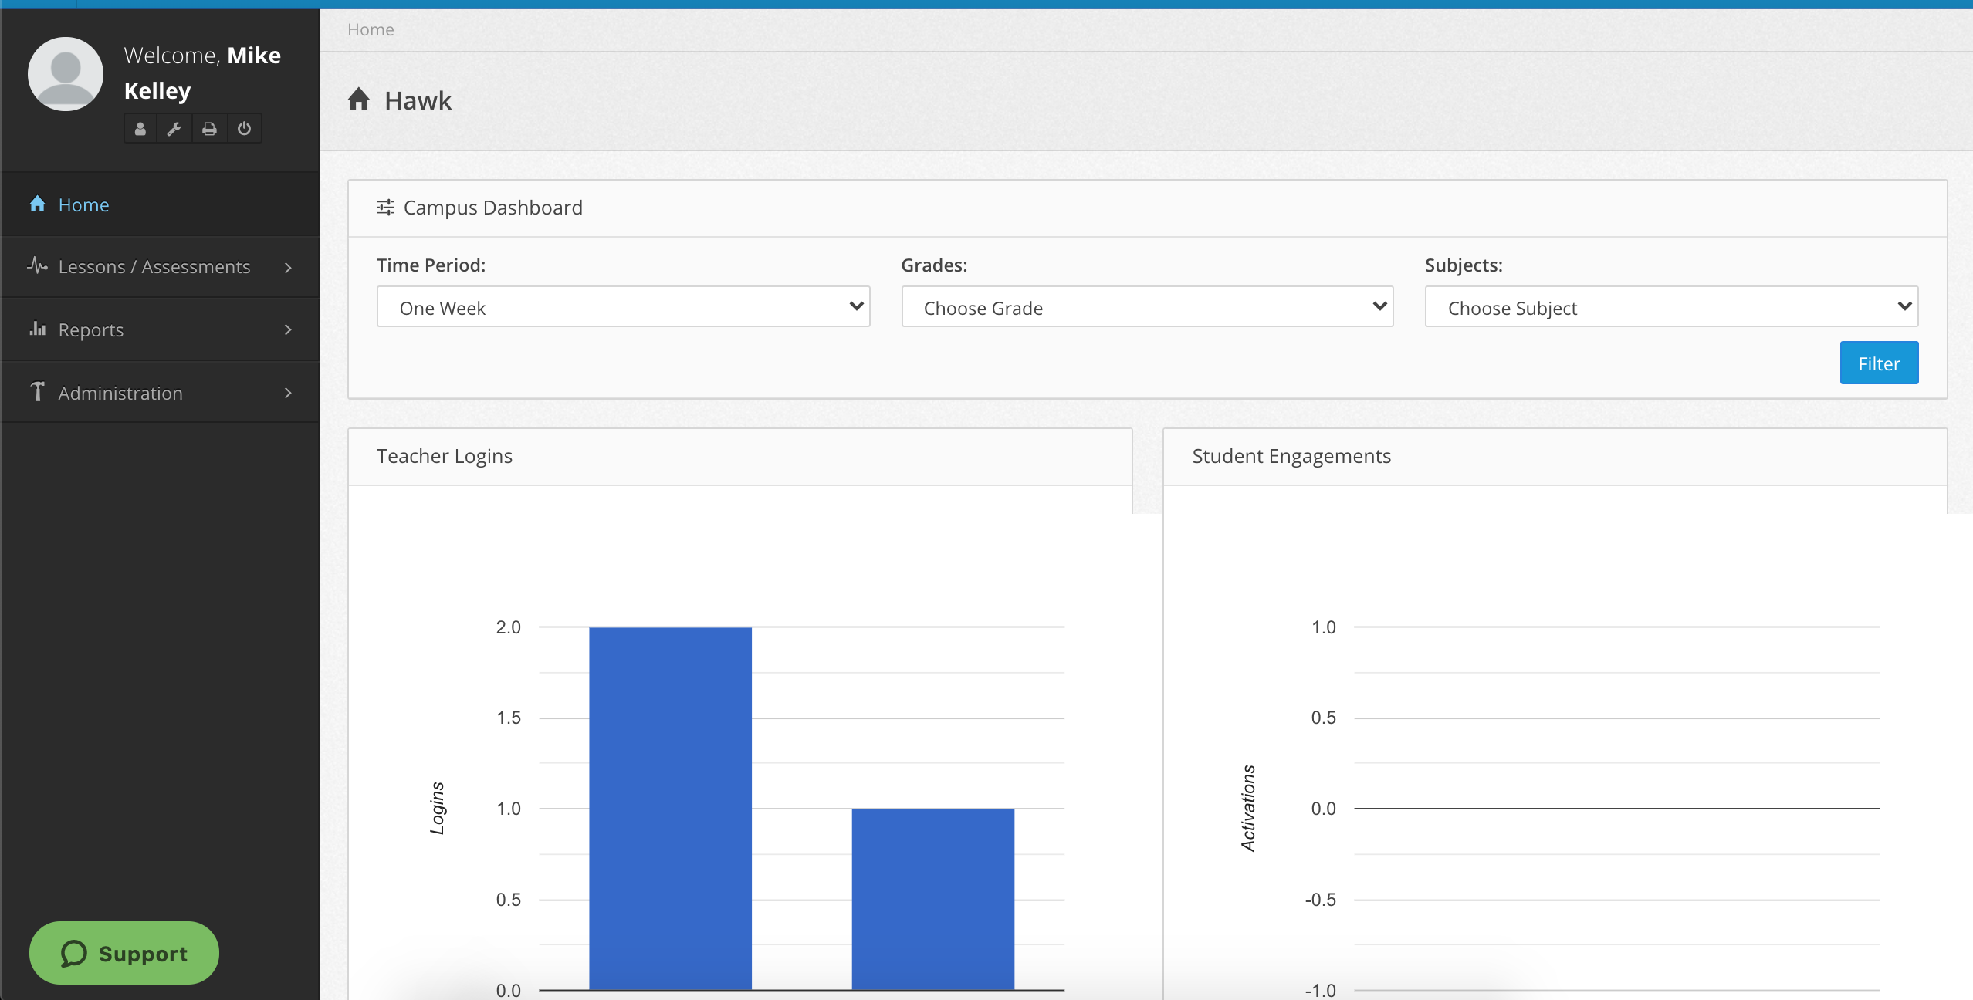Click the house icon beside Hawk title

359,100
